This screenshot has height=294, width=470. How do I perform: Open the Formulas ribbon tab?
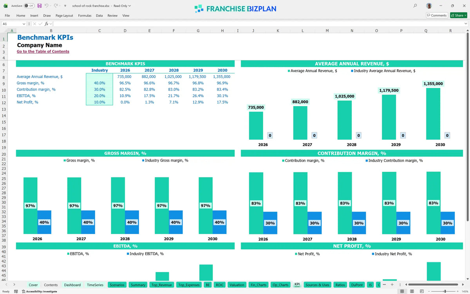point(85,16)
